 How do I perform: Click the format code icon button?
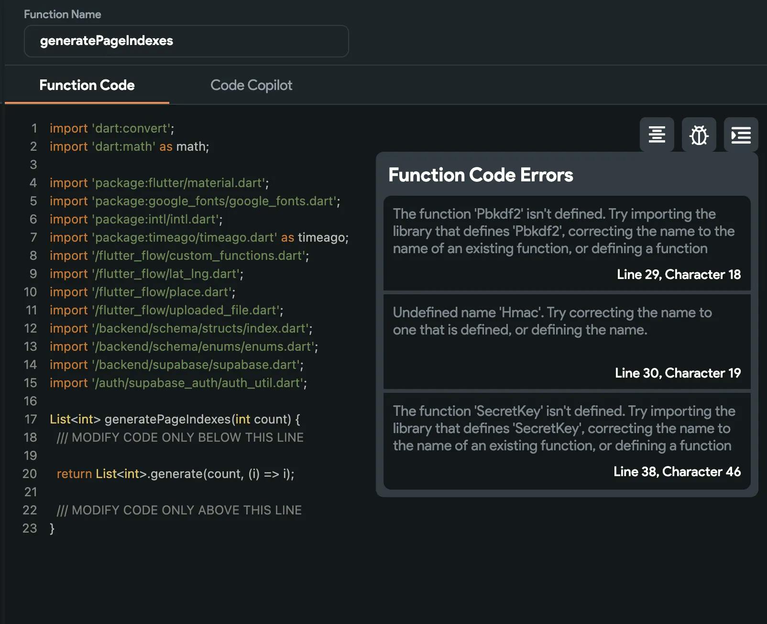tap(657, 135)
